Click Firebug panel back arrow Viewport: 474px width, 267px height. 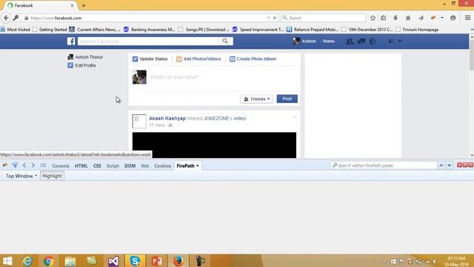(x=24, y=165)
